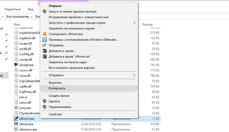Click the cscapi.dll file icon
The width and height of the screenshot is (229, 132).
(16, 43)
